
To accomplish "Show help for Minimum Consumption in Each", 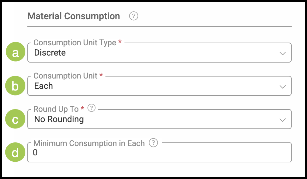I will click(x=153, y=143).
